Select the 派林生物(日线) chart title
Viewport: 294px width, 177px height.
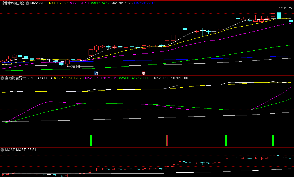pyautogui.click(x=12, y=3)
